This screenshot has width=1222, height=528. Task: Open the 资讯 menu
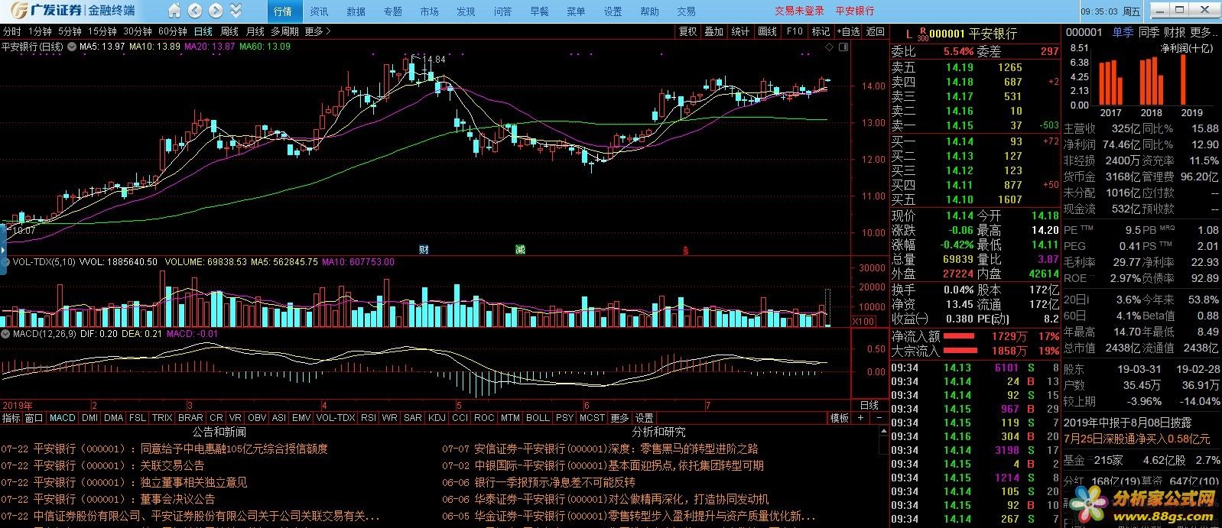(319, 11)
